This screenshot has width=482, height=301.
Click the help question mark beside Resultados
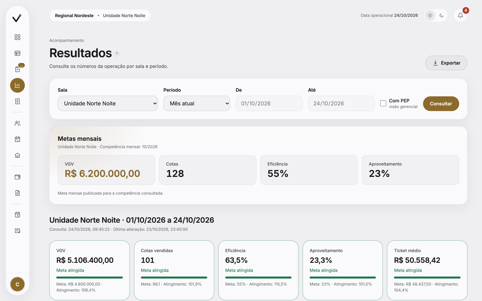pyautogui.click(x=117, y=54)
